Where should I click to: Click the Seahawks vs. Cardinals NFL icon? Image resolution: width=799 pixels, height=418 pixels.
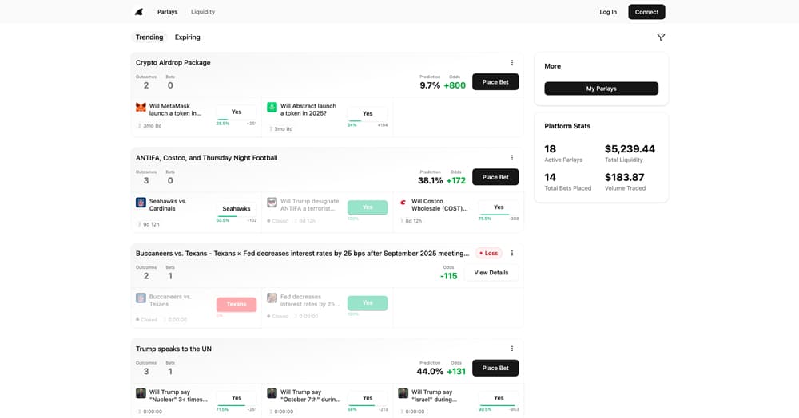point(141,203)
